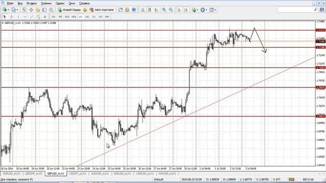The width and height of the screenshot is (326, 183).
Task: Select the candlestick chart type icon
Action: point(149,10)
